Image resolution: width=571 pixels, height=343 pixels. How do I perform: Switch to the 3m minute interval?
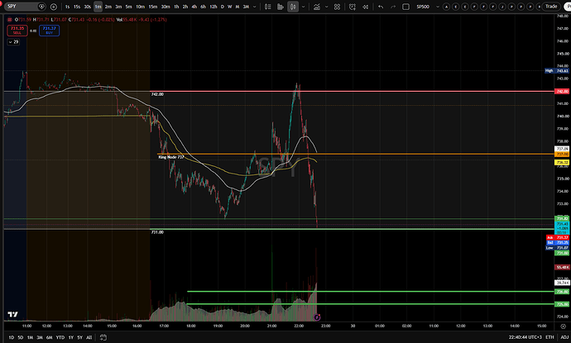(x=118, y=7)
